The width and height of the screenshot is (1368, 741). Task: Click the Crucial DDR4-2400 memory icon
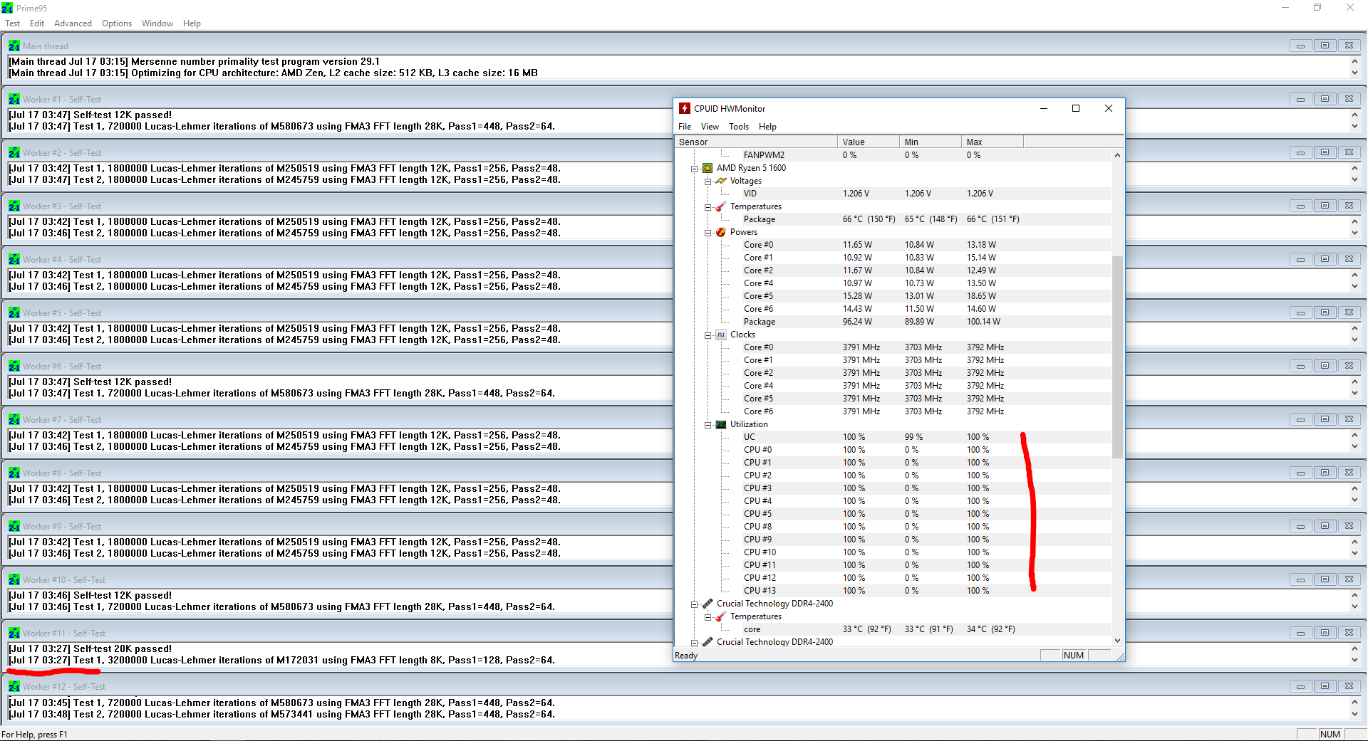708,604
